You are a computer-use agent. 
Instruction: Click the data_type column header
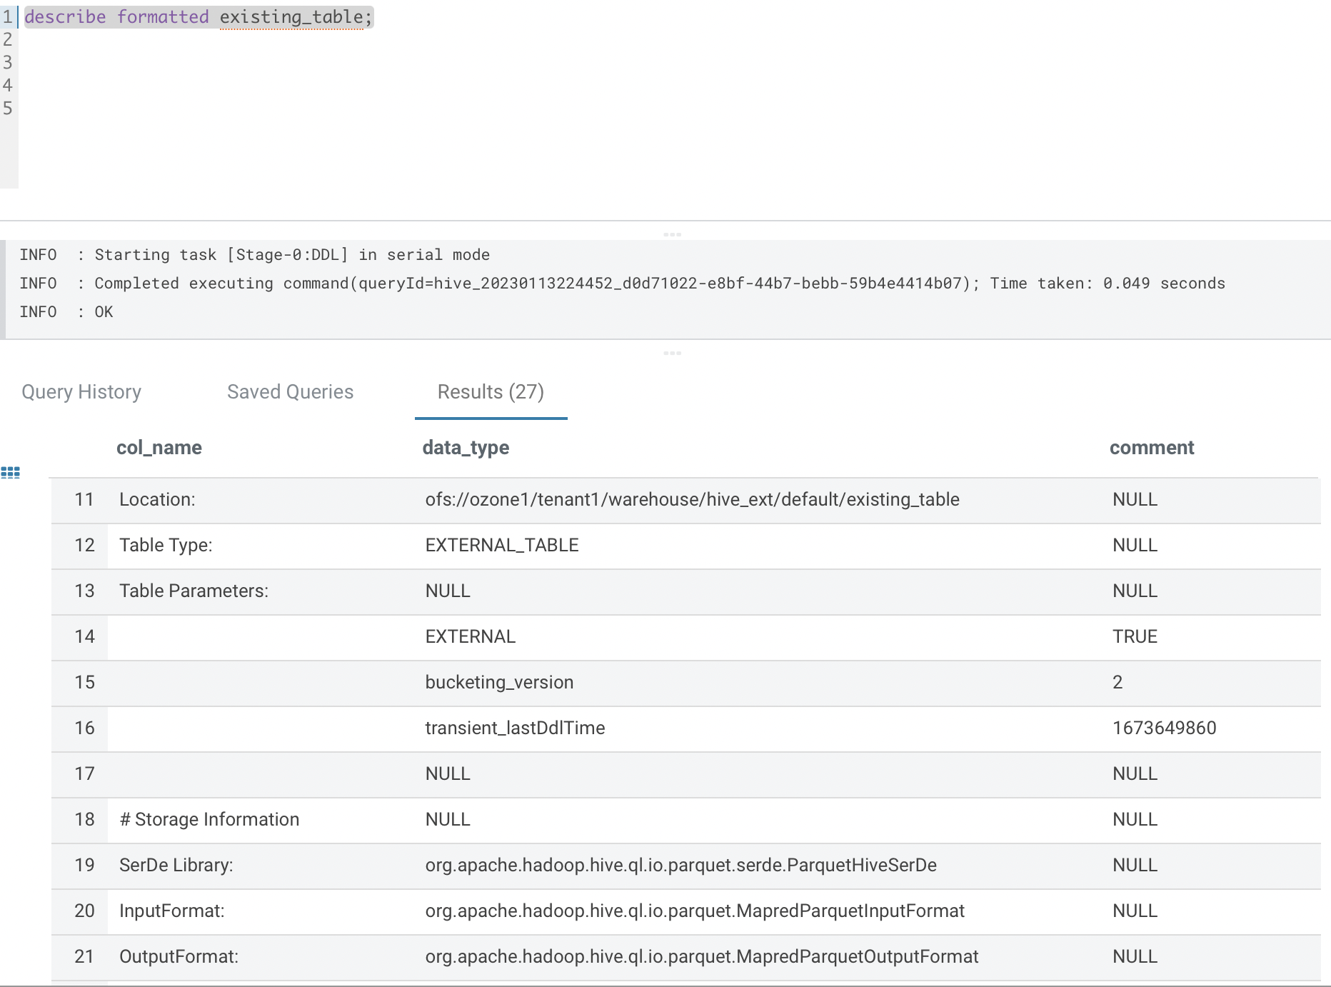465,447
